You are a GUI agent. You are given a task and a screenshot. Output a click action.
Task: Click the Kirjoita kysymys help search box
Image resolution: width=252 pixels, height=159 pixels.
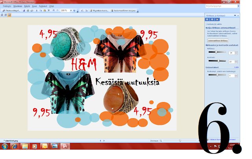click(x=221, y=6)
